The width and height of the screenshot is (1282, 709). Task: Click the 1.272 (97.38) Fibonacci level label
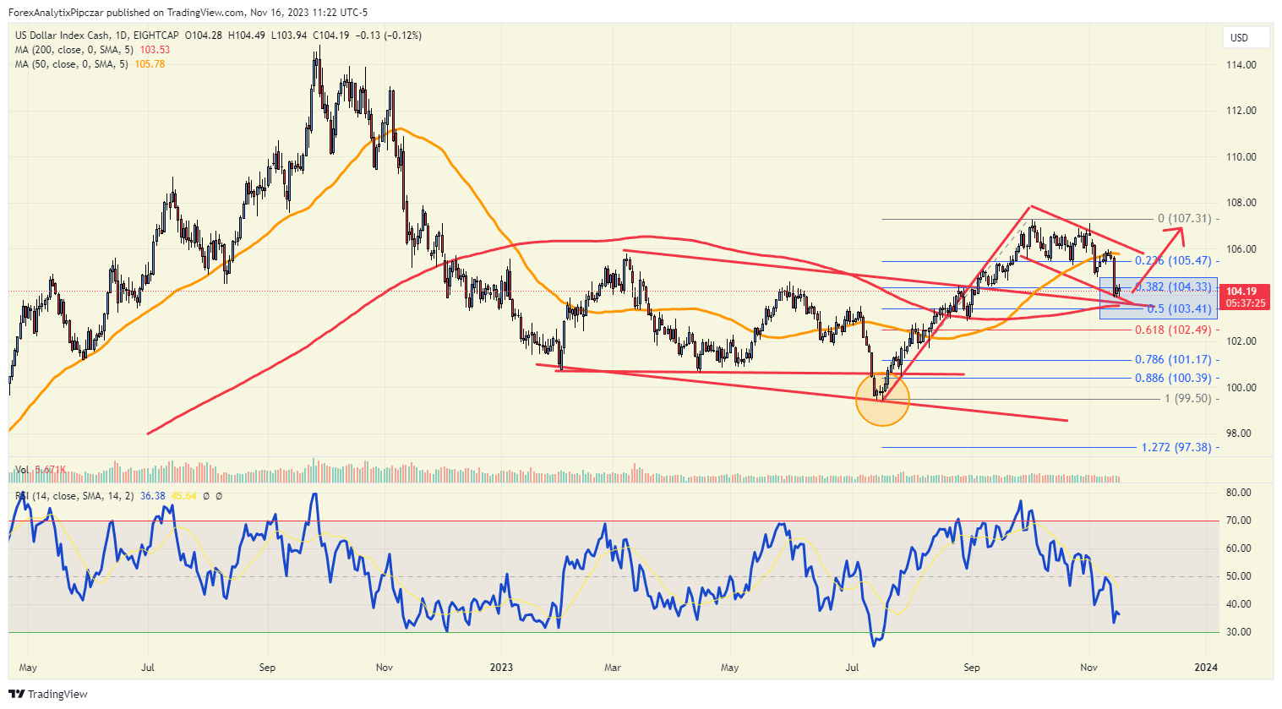pyautogui.click(x=1176, y=447)
